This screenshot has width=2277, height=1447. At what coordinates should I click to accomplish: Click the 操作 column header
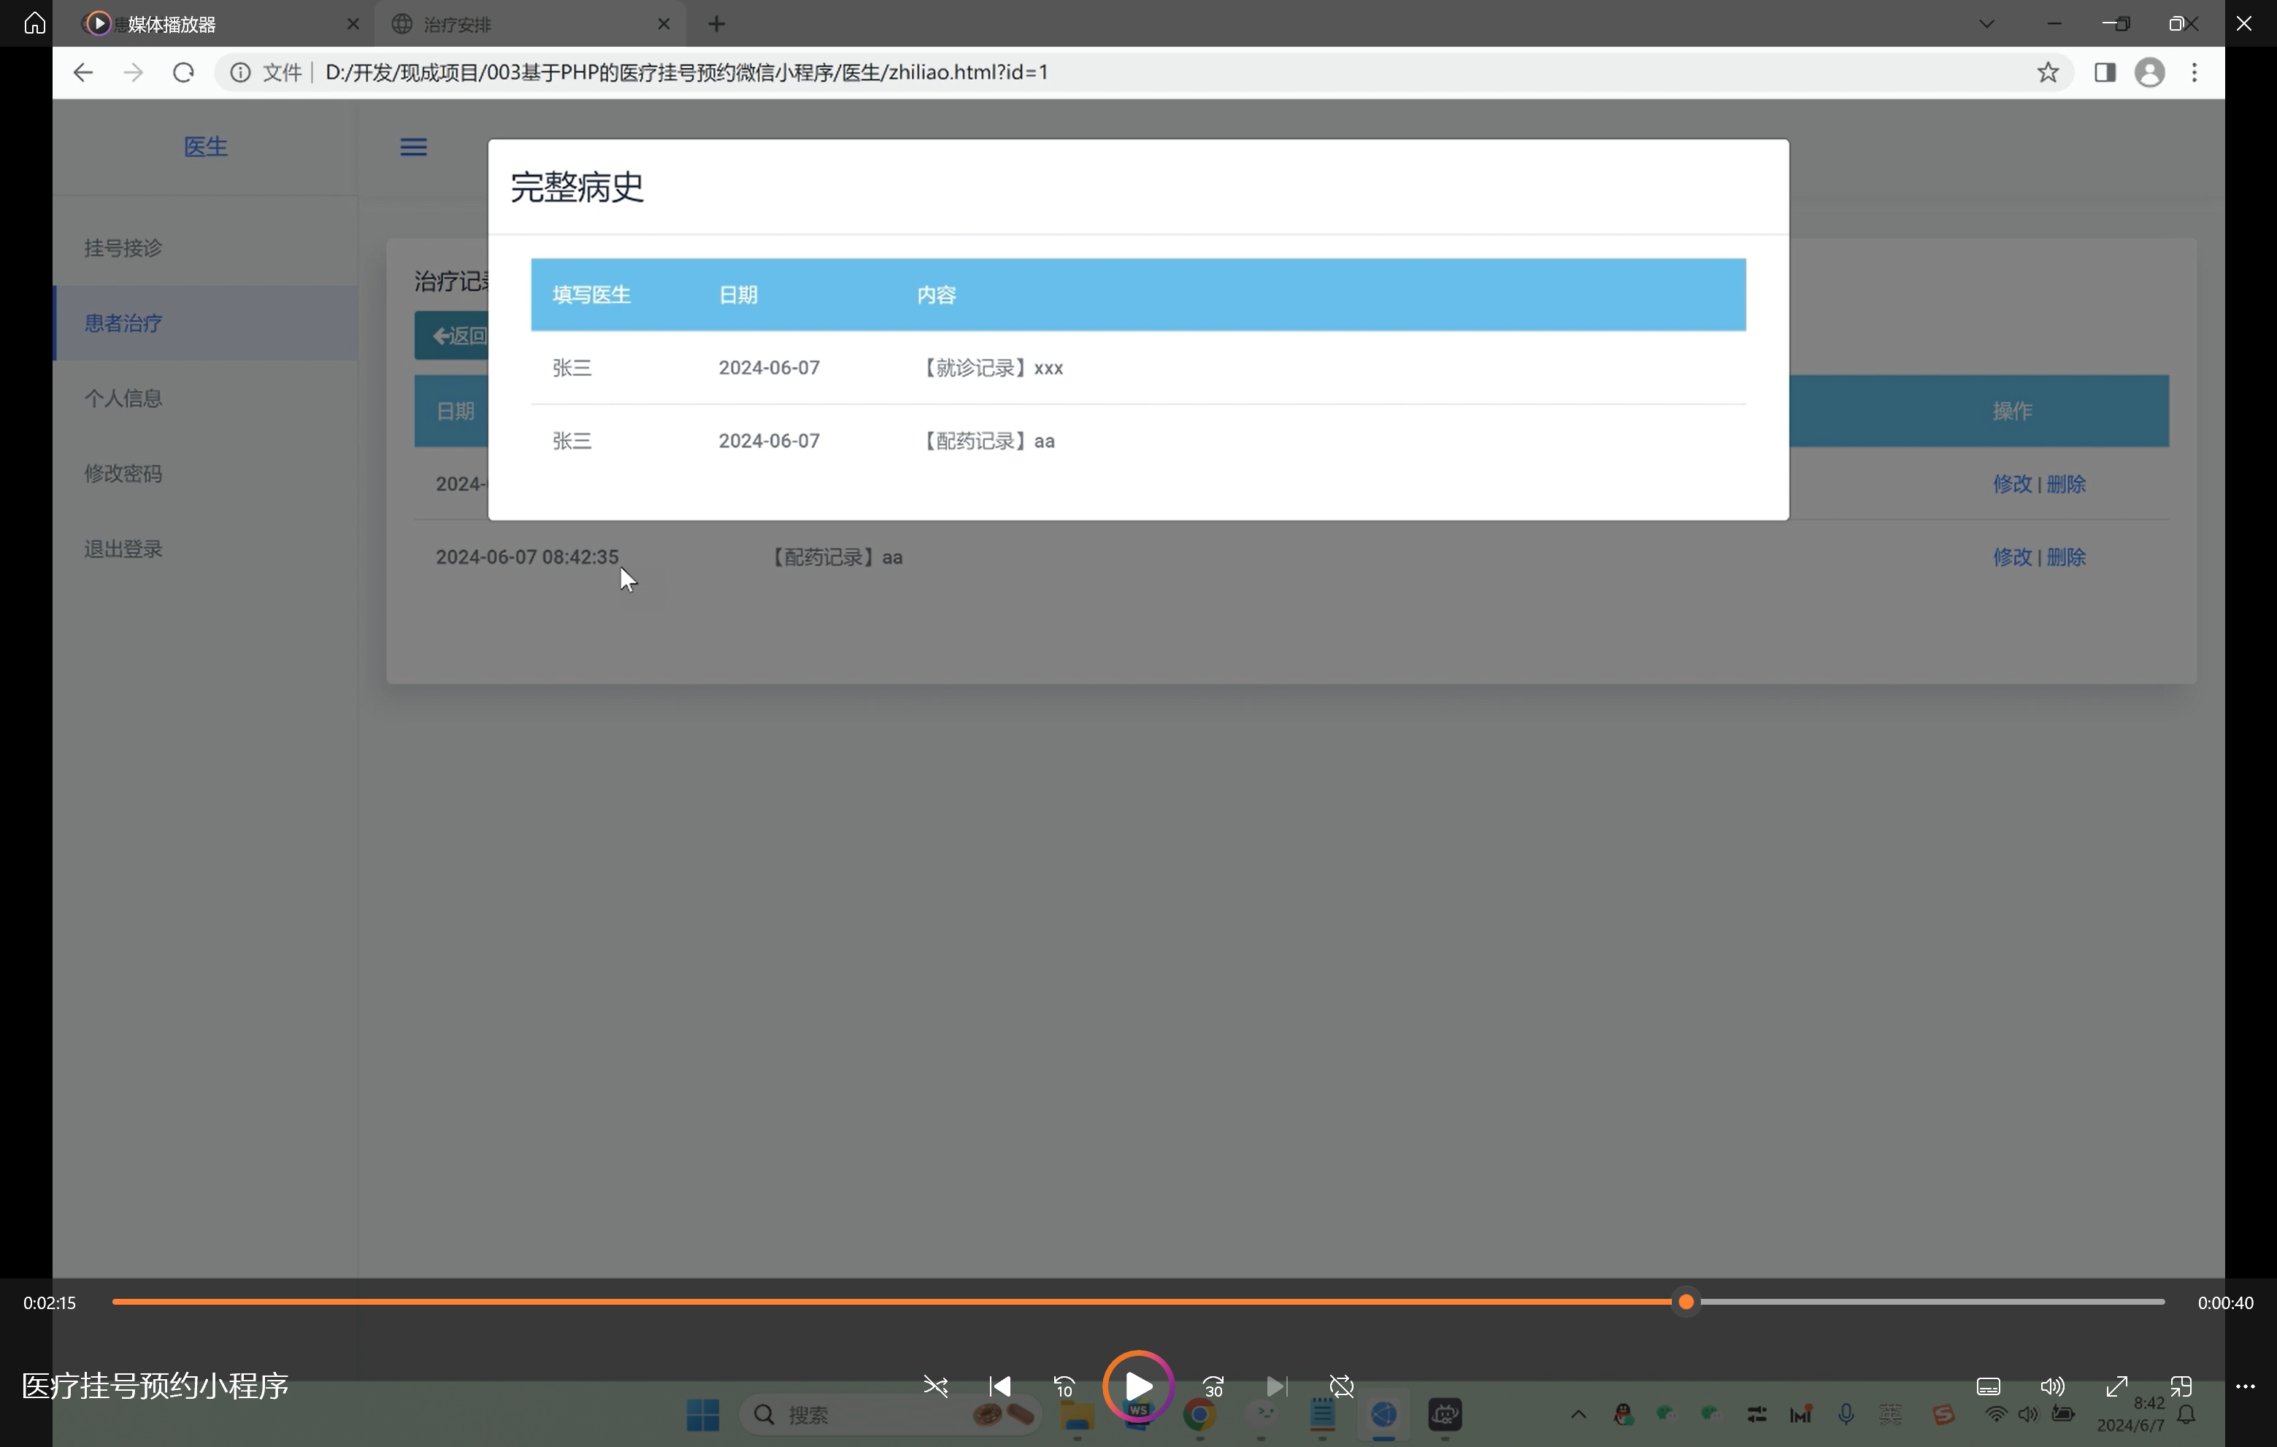(2012, 411)
